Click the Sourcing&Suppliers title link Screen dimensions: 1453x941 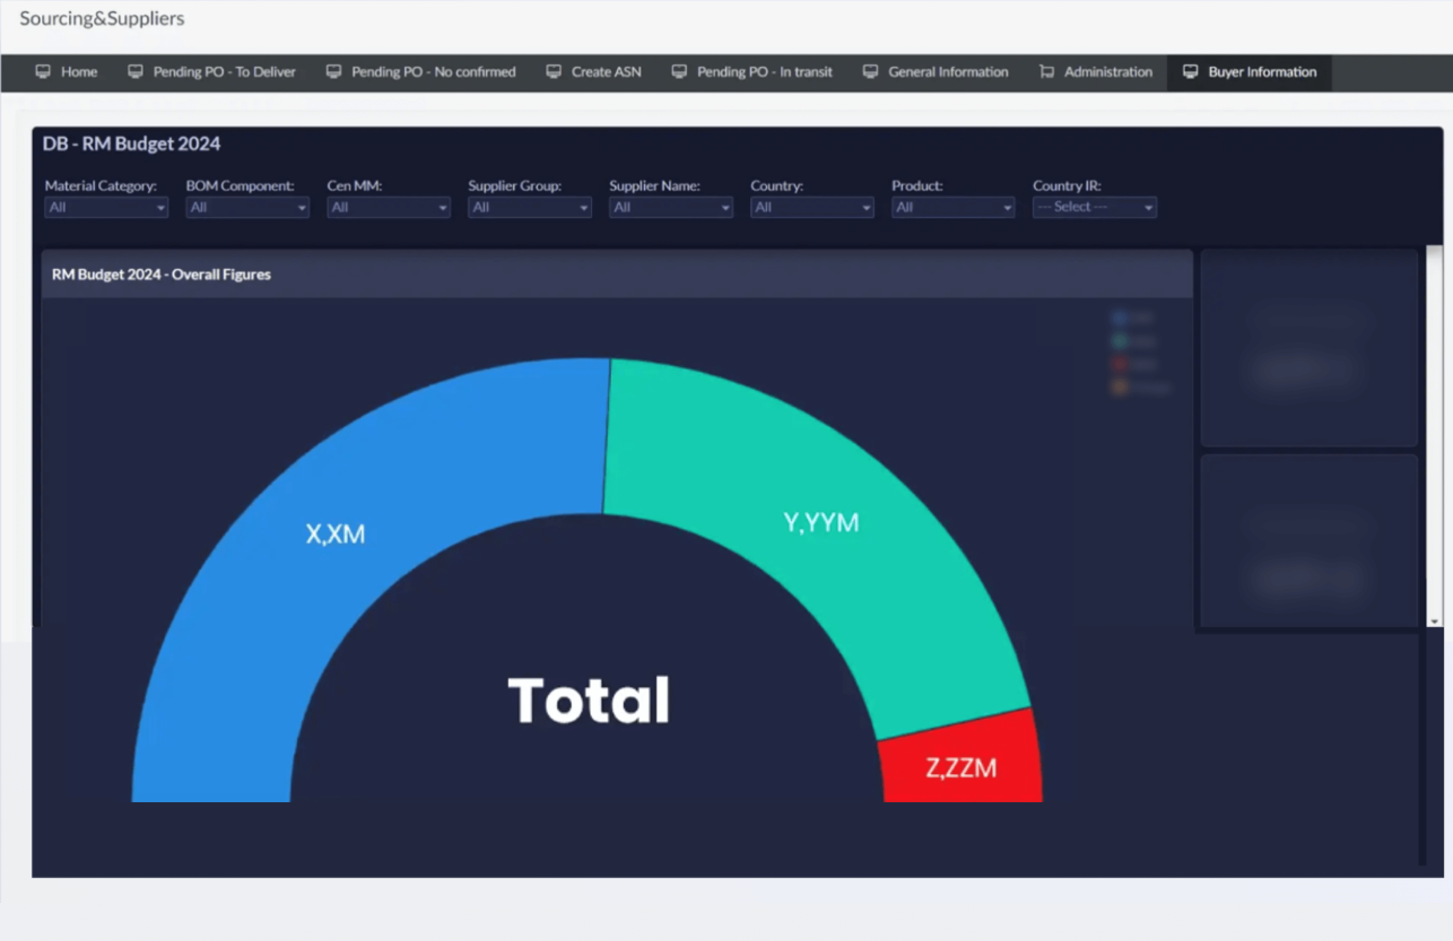click(102, 18)
